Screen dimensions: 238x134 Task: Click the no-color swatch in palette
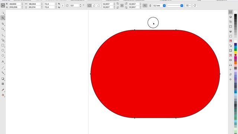tap(235, 12)
